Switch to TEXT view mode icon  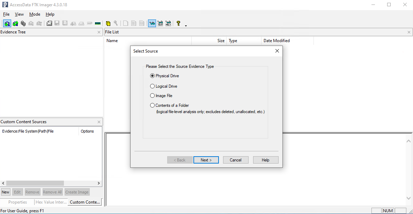click(x=160, y=23)
